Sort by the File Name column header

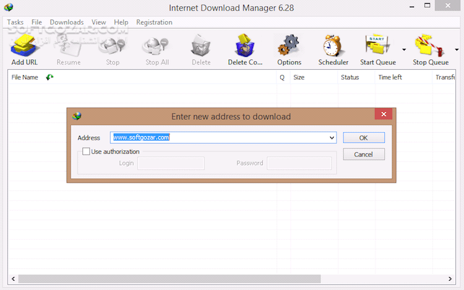coord(25,77)
